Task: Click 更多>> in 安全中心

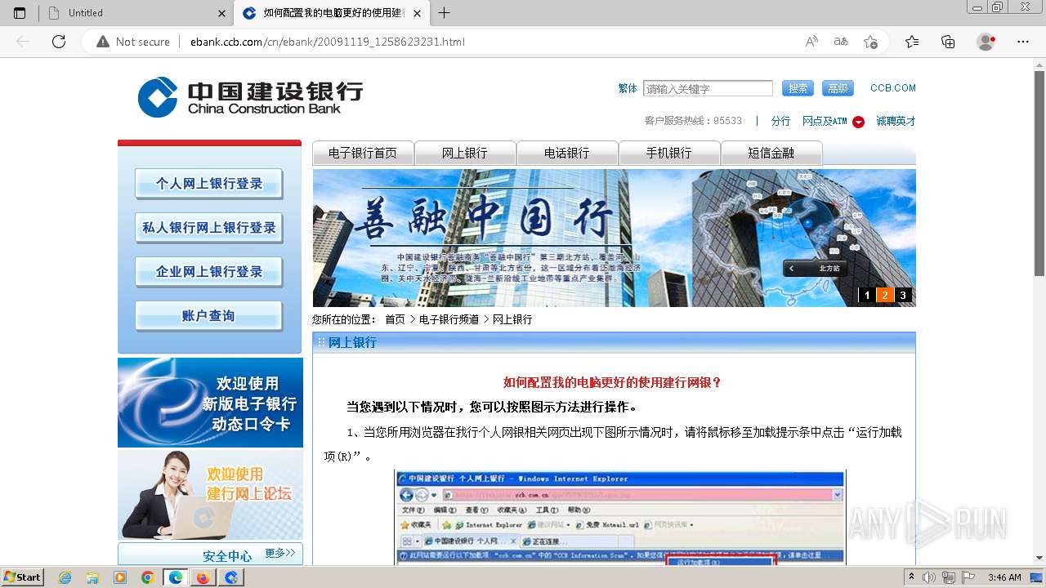Action: coord(280,553)
